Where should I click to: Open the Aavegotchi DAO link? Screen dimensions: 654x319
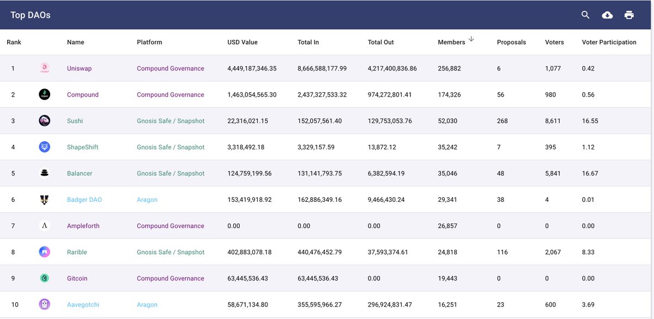tap(83, 305)
